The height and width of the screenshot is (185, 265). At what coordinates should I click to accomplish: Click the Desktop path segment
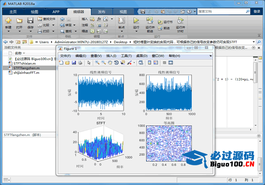(x=120, y=42)
